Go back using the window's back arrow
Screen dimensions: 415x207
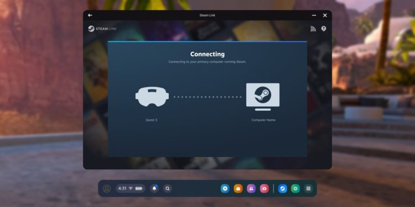[90, 15]
